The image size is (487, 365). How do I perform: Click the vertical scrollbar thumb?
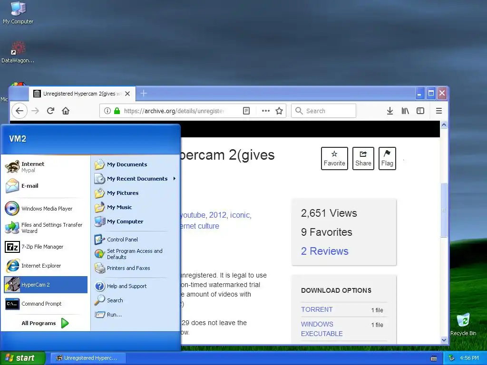pyautogui.click(x=444, y=210)
